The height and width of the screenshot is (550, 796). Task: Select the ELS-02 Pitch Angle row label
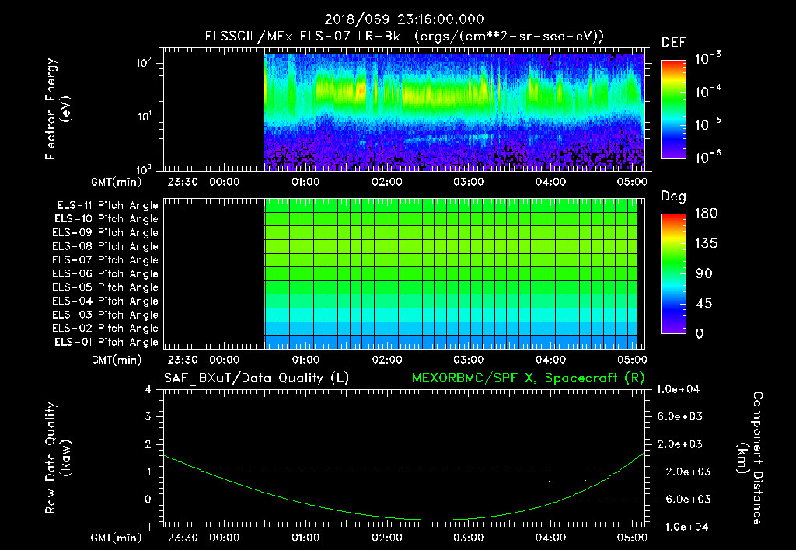[x=105, y=329]
